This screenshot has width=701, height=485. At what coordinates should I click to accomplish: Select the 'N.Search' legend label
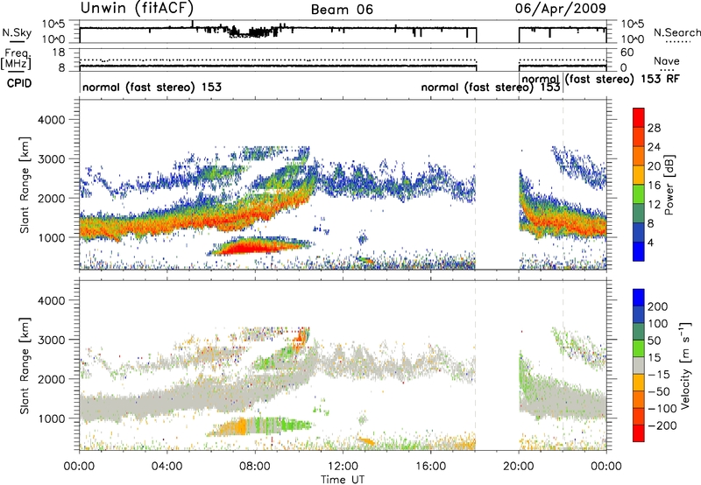676,32
